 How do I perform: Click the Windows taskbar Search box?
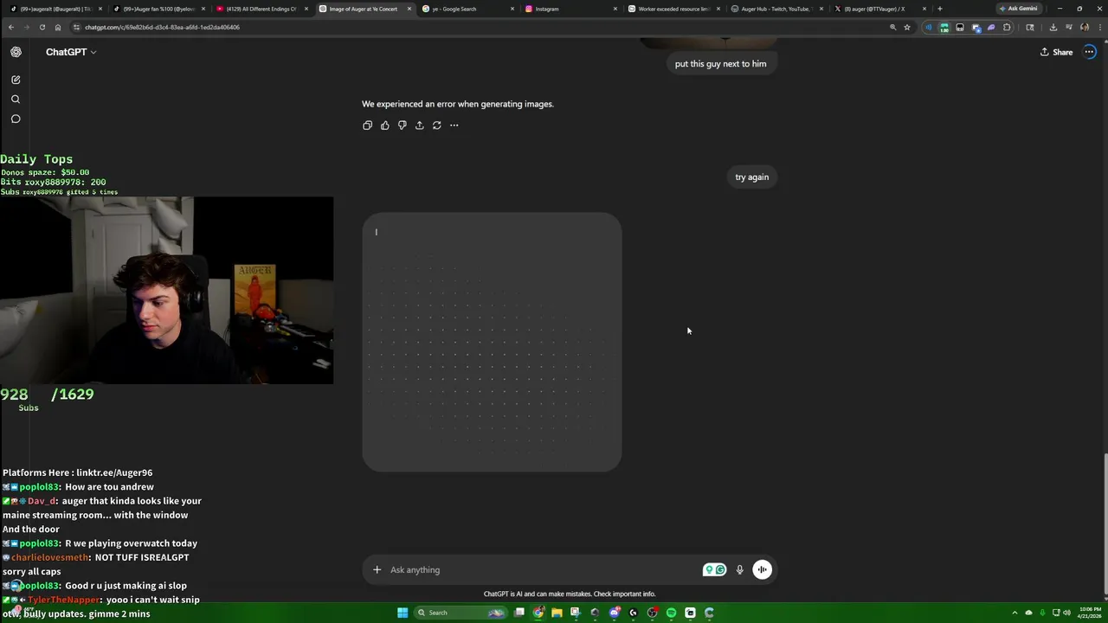click(x=460, y=613)
